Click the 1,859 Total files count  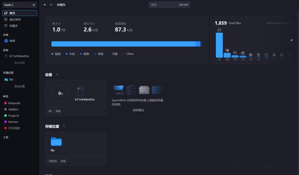pos(228,23)
